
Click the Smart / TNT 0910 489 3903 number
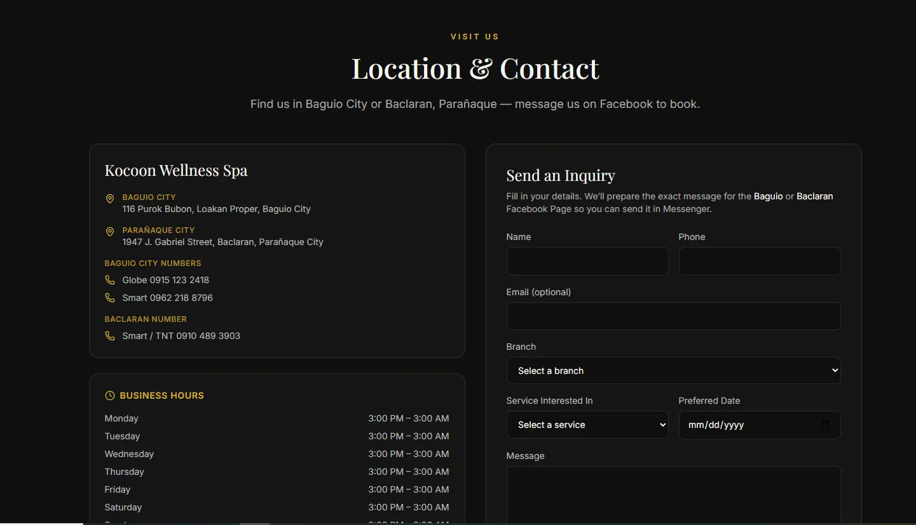tap(181, 336)
